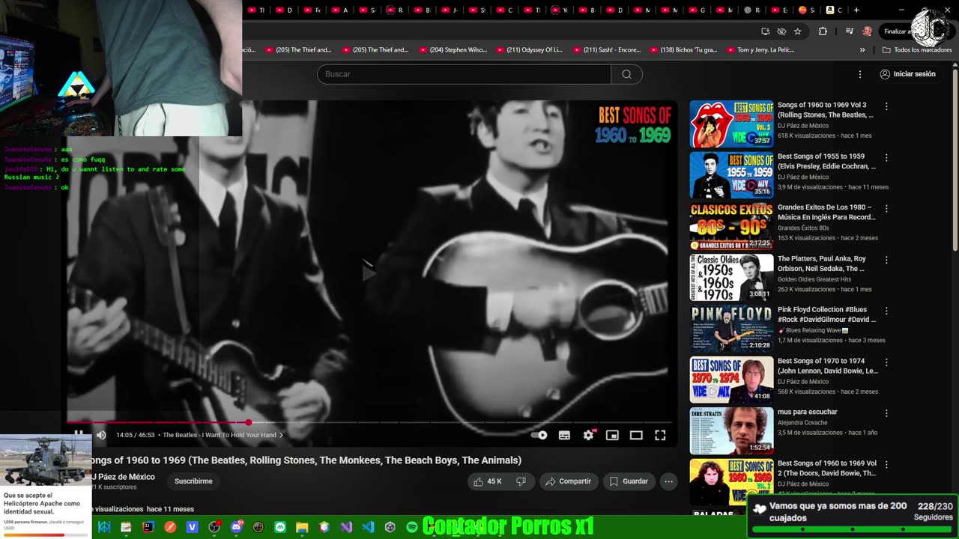Open Unity hub icon in taskbar
The width and height of the screenshot is (959, 539).
pyautogui.click(x=390, y=527)
